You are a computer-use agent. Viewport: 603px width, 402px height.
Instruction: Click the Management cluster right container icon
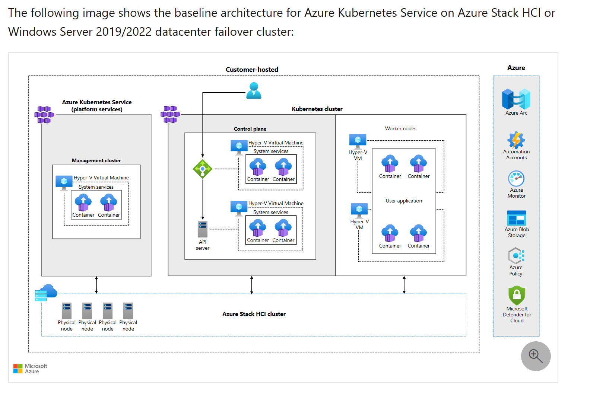[109, 202]
